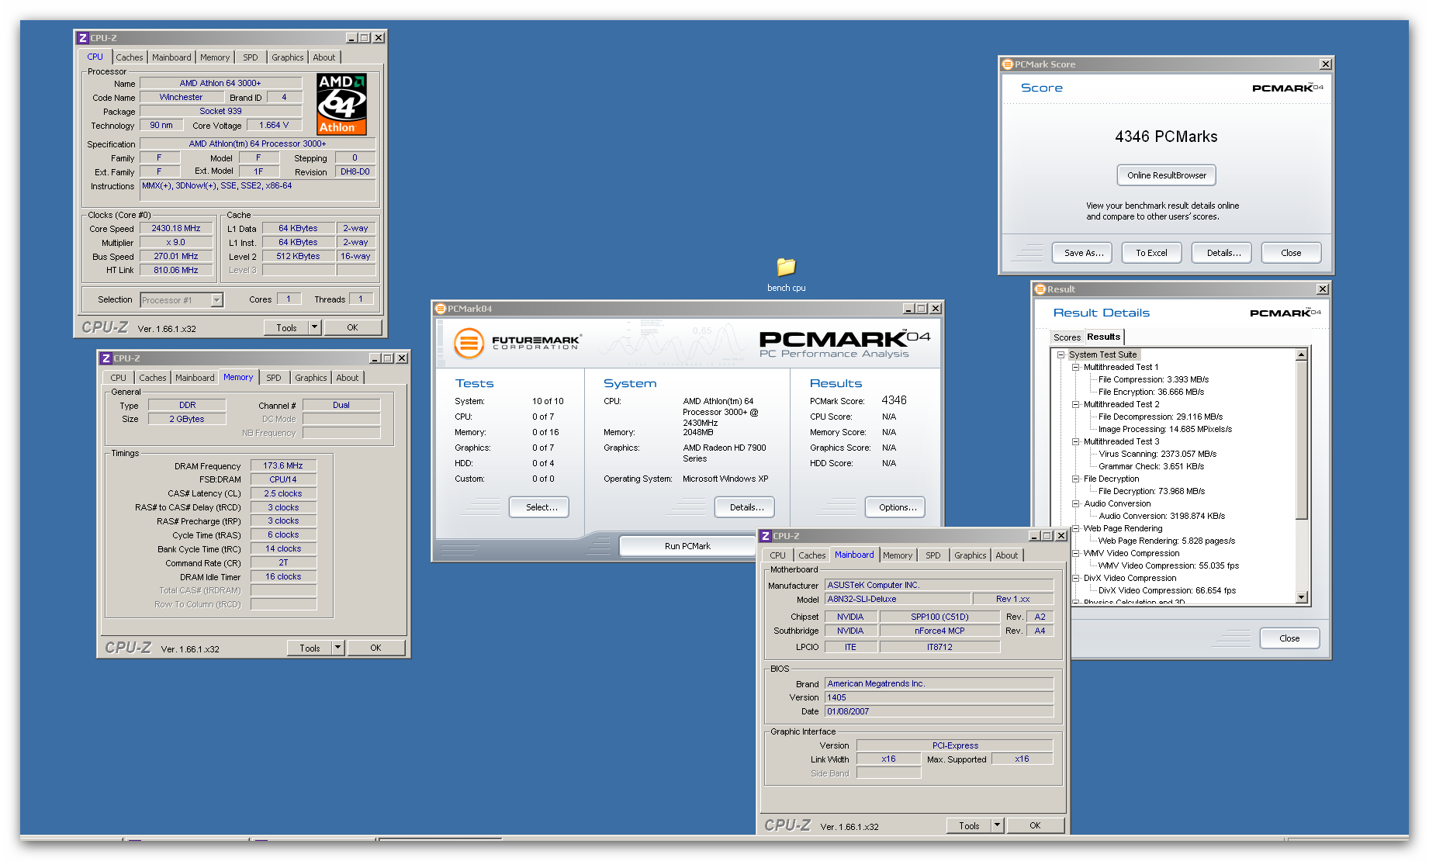Click the PCMark Score window title icon
Viewport: 1429px width, 861px height.
coord(1008,64)
